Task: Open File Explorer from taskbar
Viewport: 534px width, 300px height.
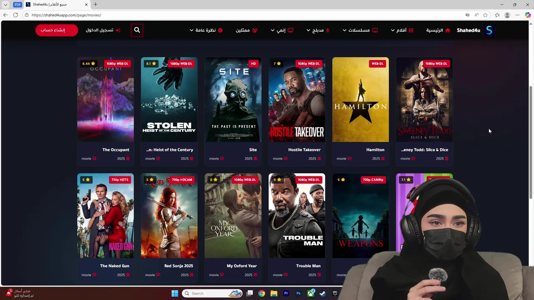Action: [x=274, y=293]
